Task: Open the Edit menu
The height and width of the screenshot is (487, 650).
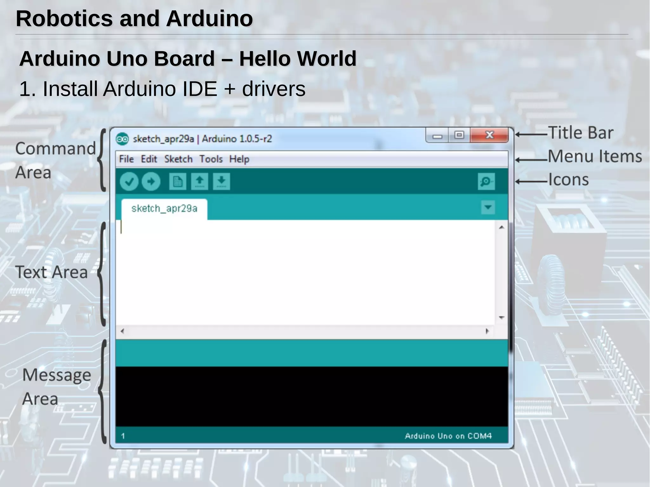Action: (149, 159)
